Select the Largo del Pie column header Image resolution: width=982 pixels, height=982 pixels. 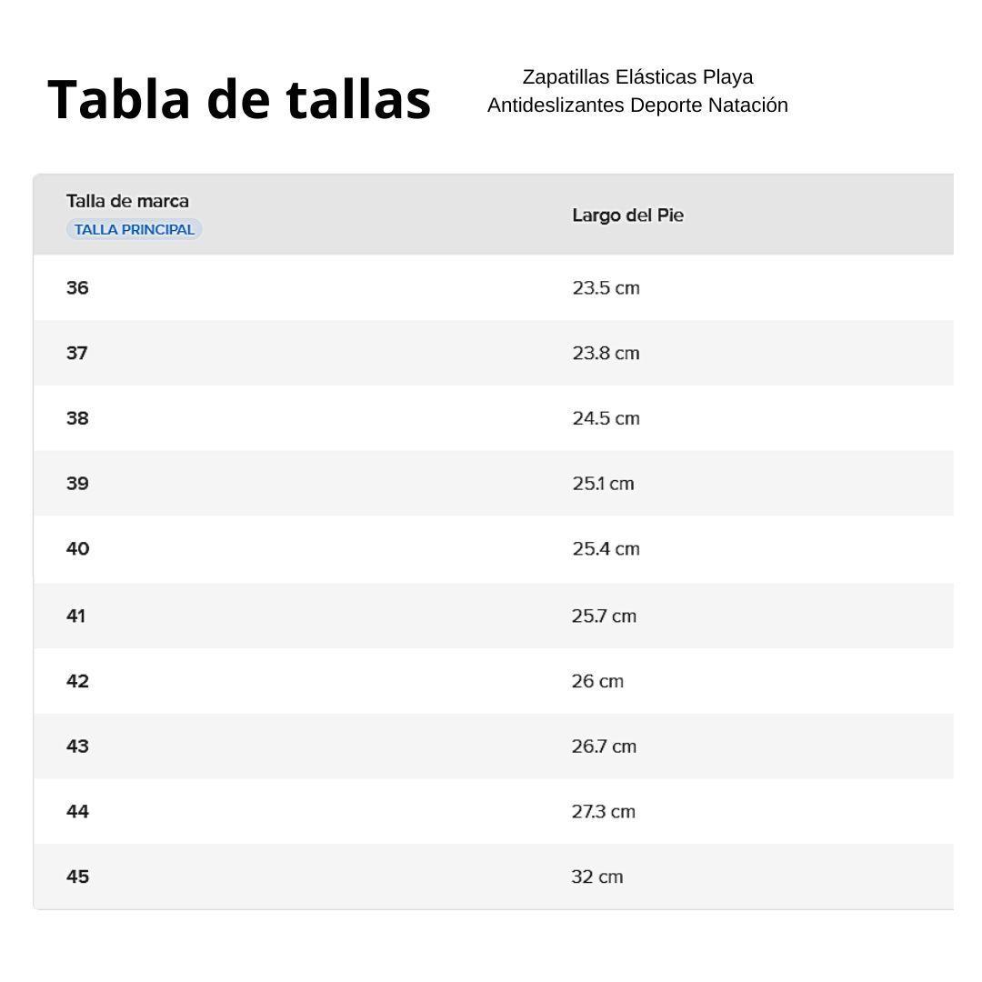627,215
